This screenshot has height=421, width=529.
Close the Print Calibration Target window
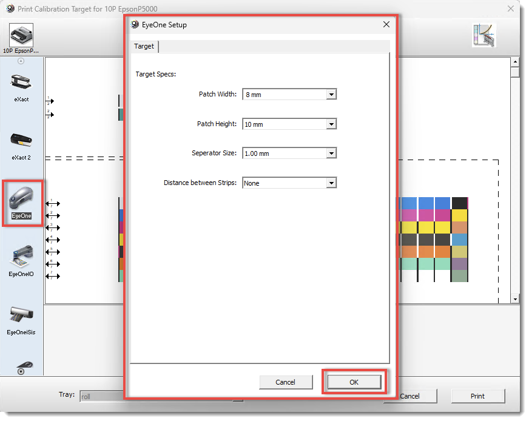(511, 8)
